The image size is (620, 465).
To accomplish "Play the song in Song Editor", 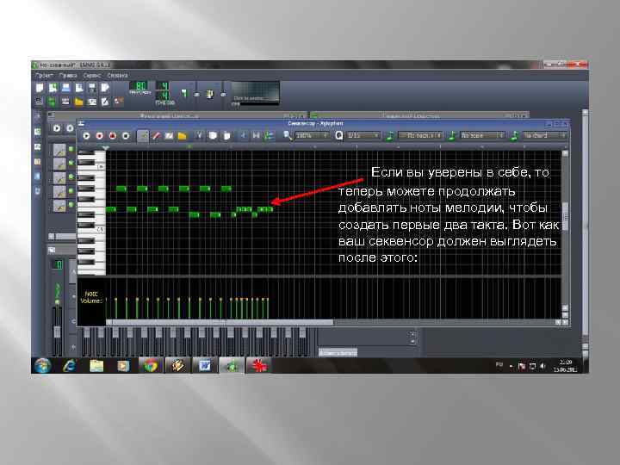I will pos(57,128).
